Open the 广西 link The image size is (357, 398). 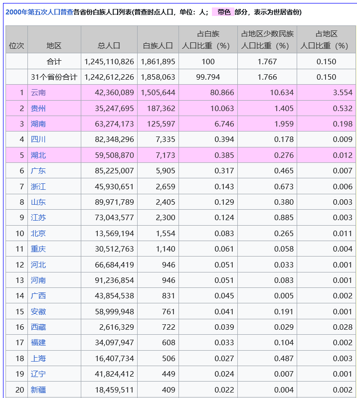pos(38,296)
